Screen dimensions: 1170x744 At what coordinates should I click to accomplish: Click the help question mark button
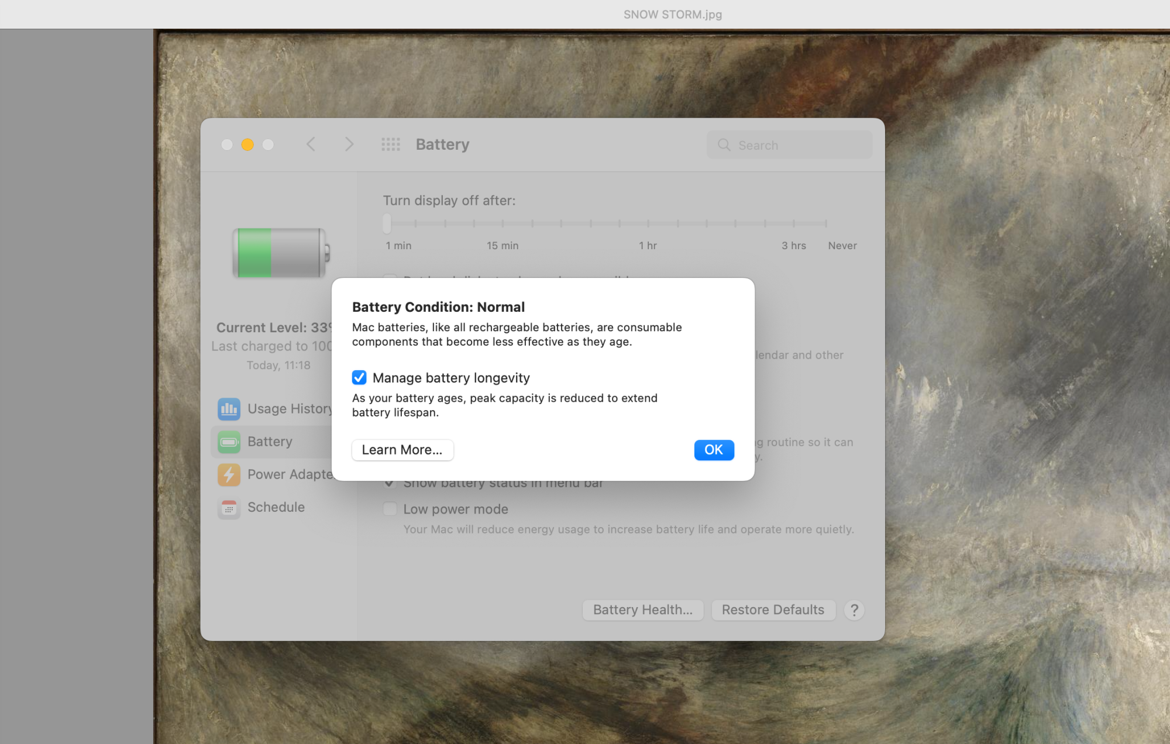tap(855, 609)
